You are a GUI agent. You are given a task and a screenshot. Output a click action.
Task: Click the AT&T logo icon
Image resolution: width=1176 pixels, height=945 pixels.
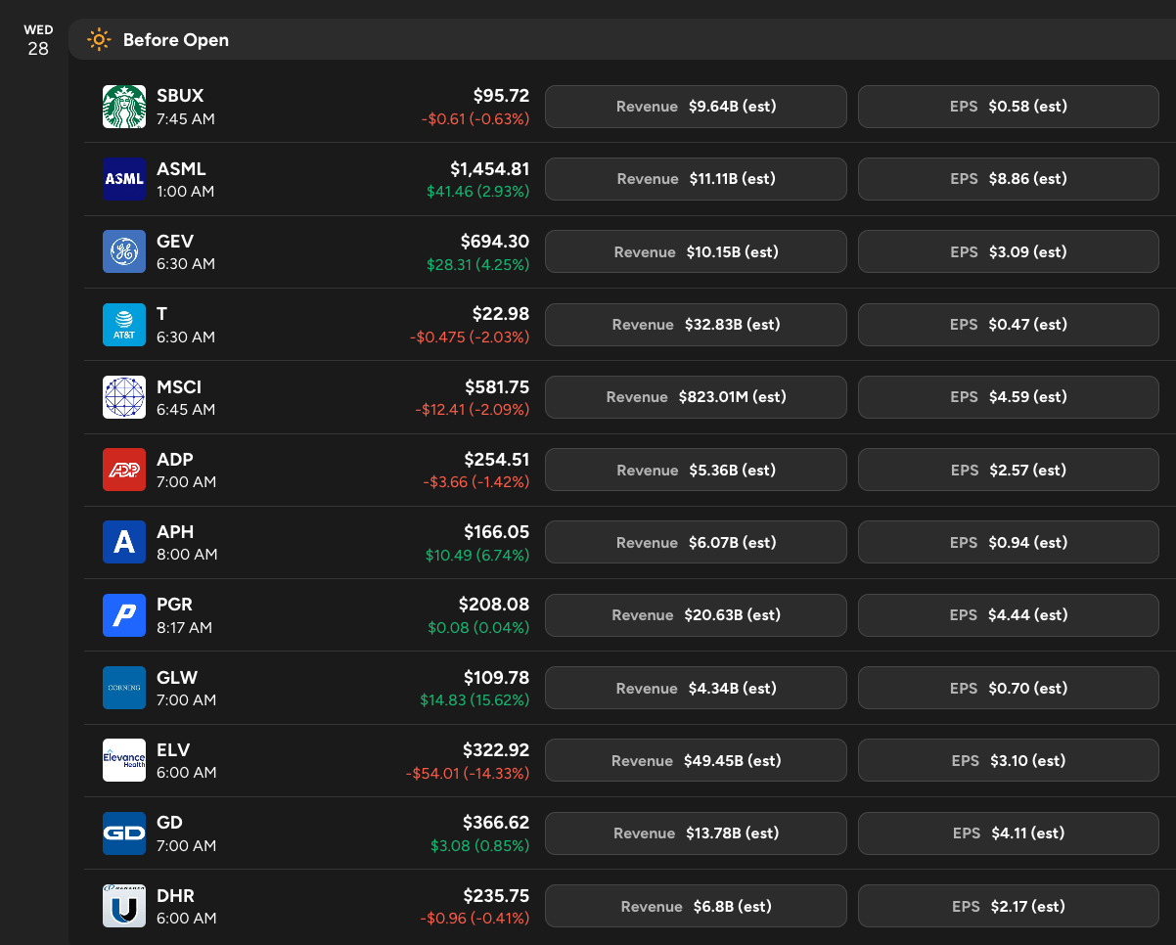(x=124, y=325)
